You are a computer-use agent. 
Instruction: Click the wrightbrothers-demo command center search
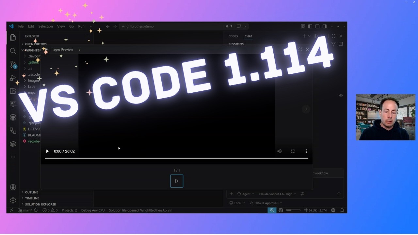pos(171,26)
